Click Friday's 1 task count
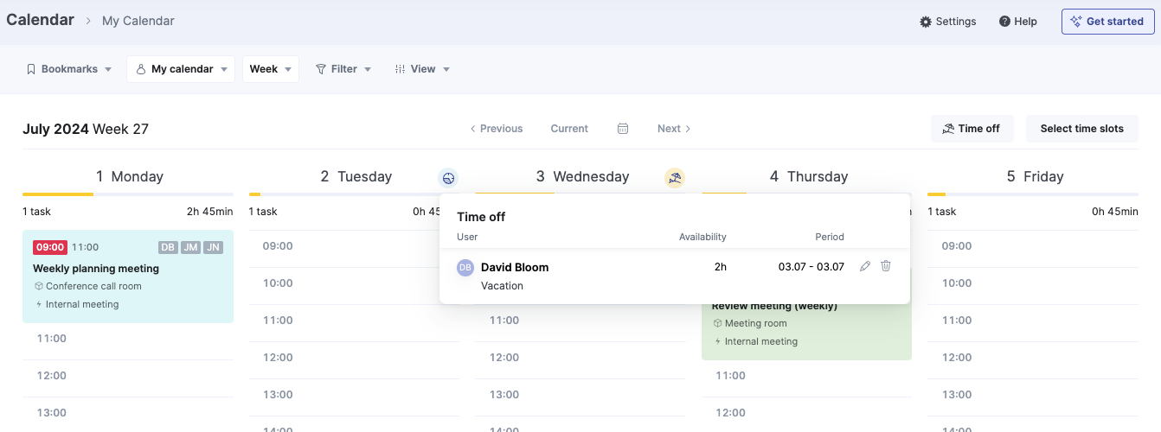Viewport: 1161px width, 432px height. pyautogui.click(x=944, y=212)
